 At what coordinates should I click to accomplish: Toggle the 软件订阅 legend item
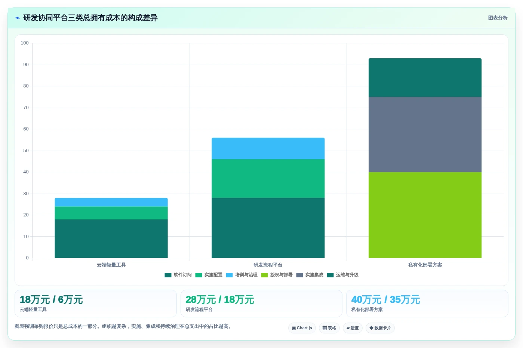178,275
